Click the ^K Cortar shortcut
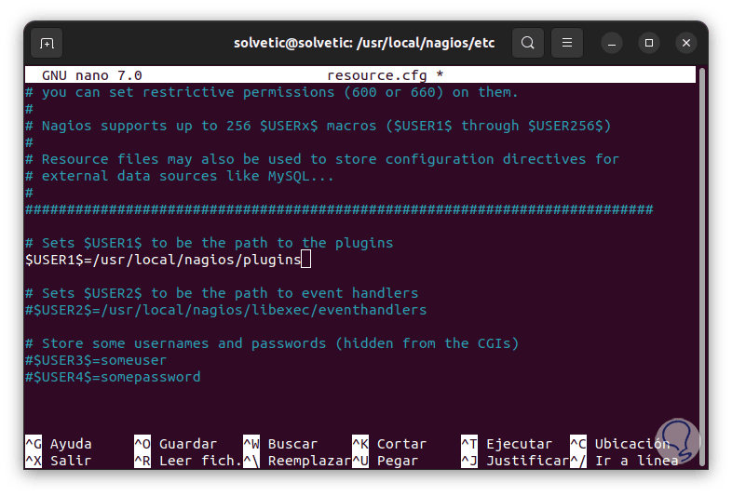 pyautogui.click(x=389, y=444)
